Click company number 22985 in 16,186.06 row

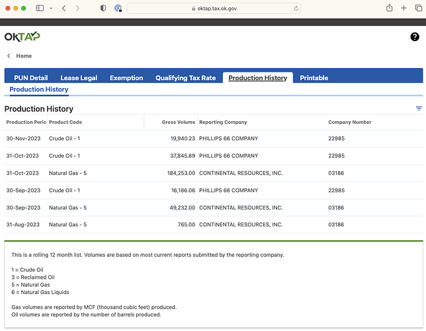336,191
